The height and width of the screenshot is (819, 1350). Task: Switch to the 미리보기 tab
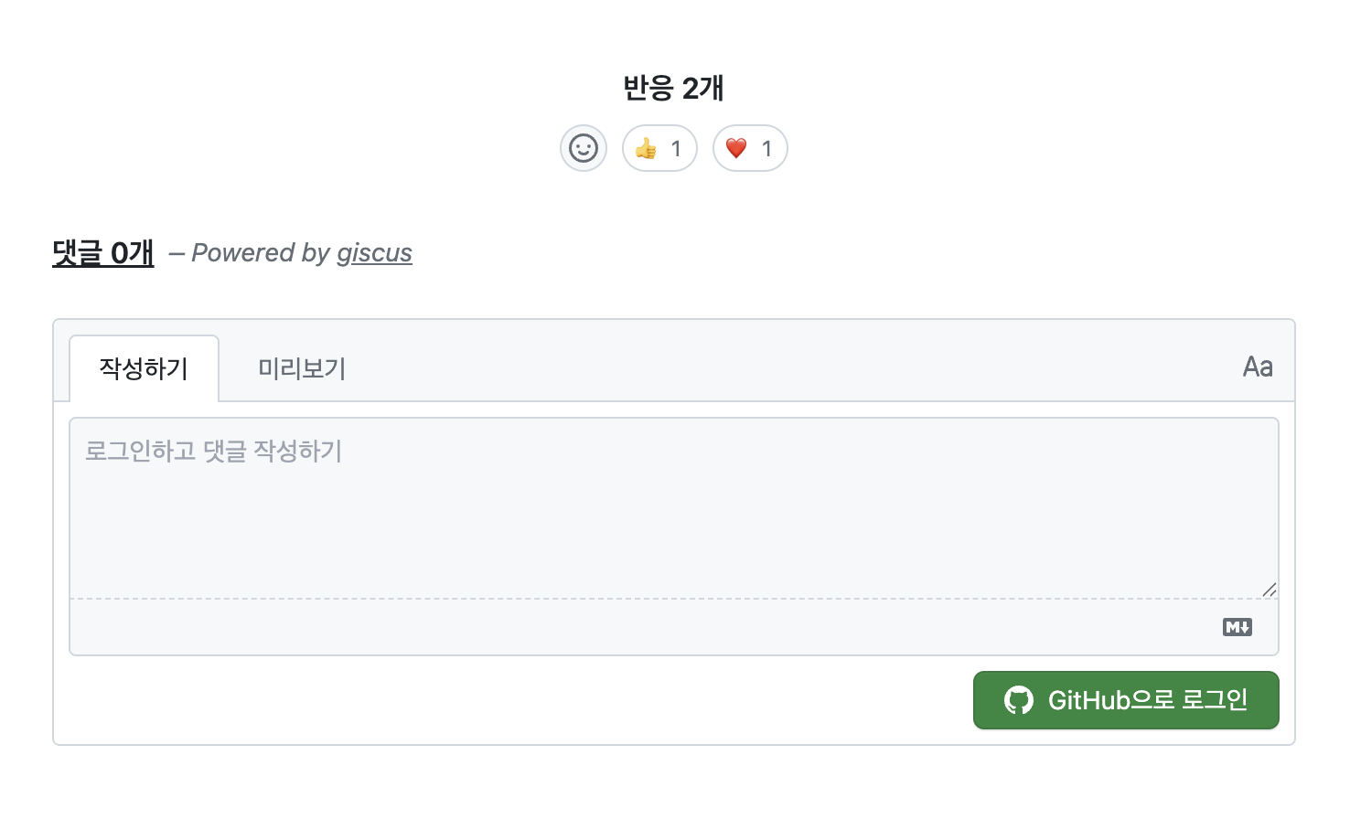tap(302, 368)
